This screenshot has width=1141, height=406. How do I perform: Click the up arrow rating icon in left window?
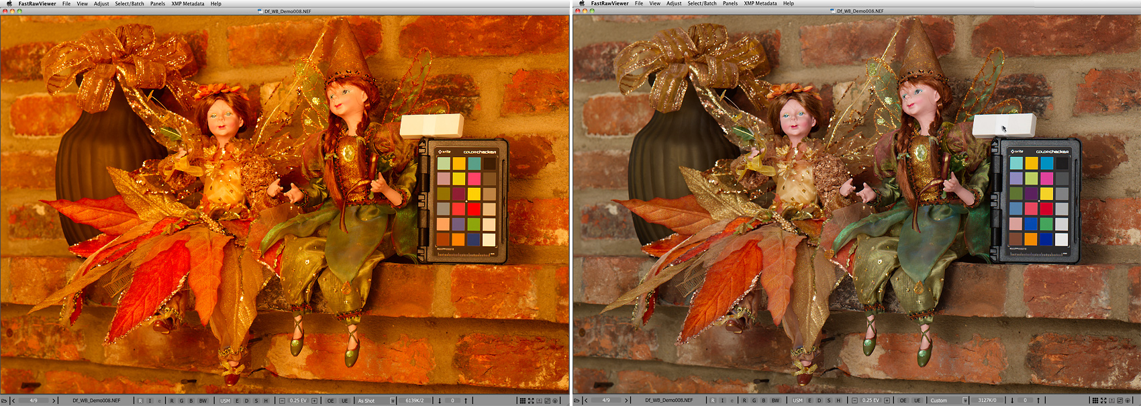pyautogui.click(x=466, y=401)
